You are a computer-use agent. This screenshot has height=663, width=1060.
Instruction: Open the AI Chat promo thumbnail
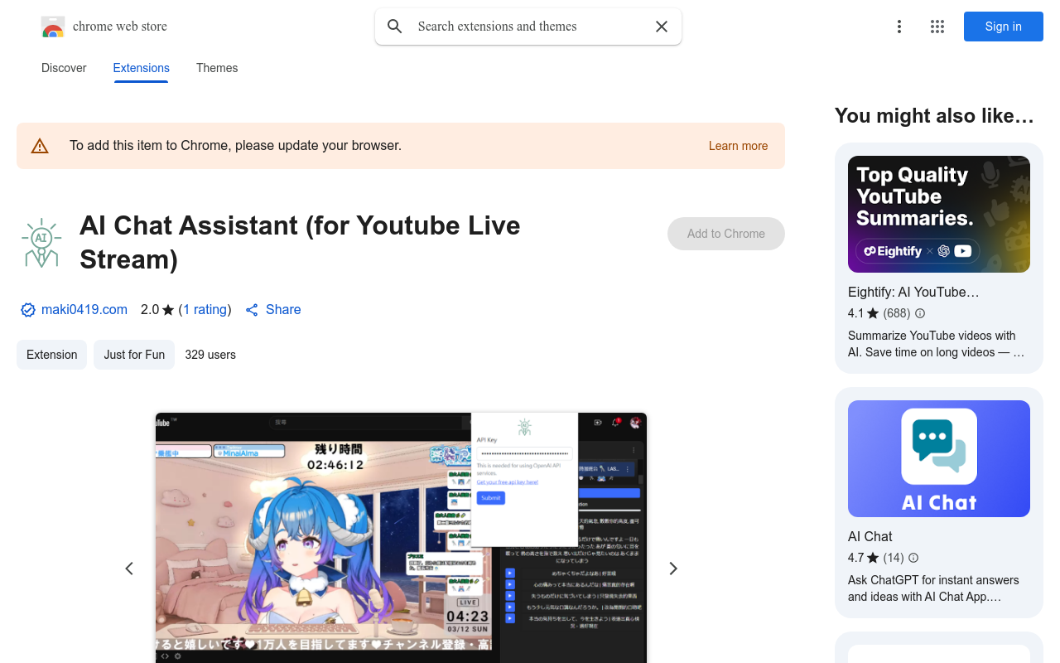coord(939,459)
